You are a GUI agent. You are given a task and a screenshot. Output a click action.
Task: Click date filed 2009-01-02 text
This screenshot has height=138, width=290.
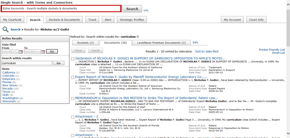(216, 91)
